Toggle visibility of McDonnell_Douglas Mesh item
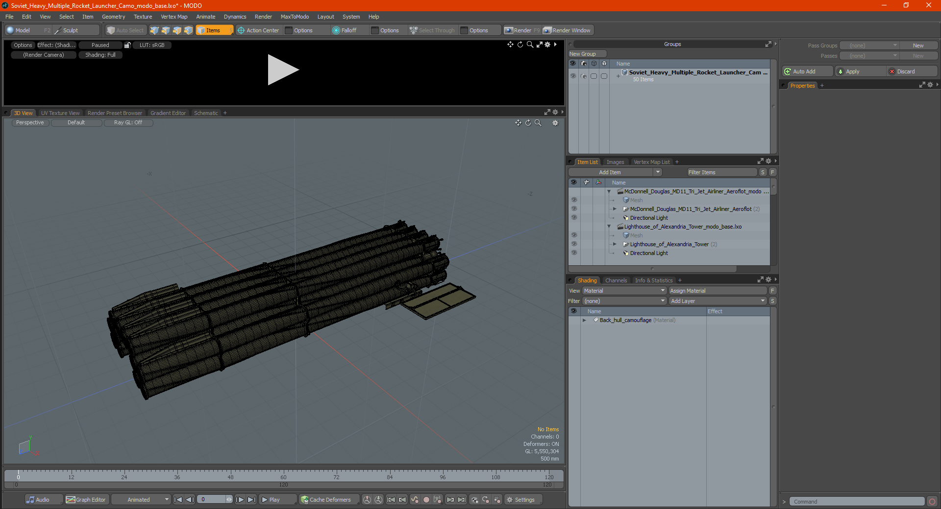 coord(574,200)
